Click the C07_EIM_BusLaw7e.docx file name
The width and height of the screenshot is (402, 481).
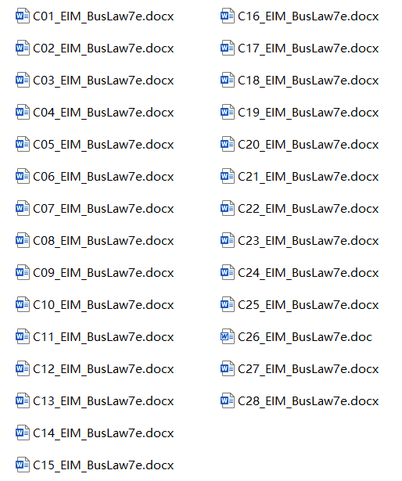(x=103, y=209)
